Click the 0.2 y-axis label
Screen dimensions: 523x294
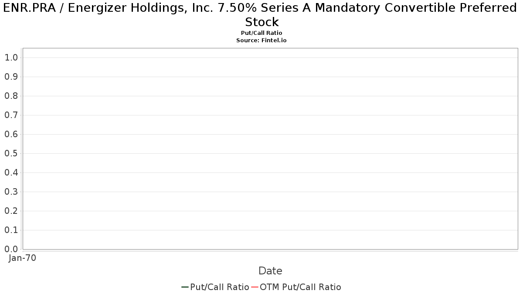[11, 211]
